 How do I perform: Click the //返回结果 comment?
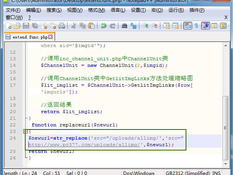pyautogui.click(x=56, y=105)
